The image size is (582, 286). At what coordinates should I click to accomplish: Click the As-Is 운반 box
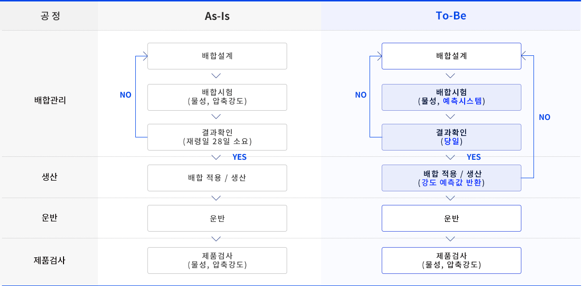[x=217, y=218]
